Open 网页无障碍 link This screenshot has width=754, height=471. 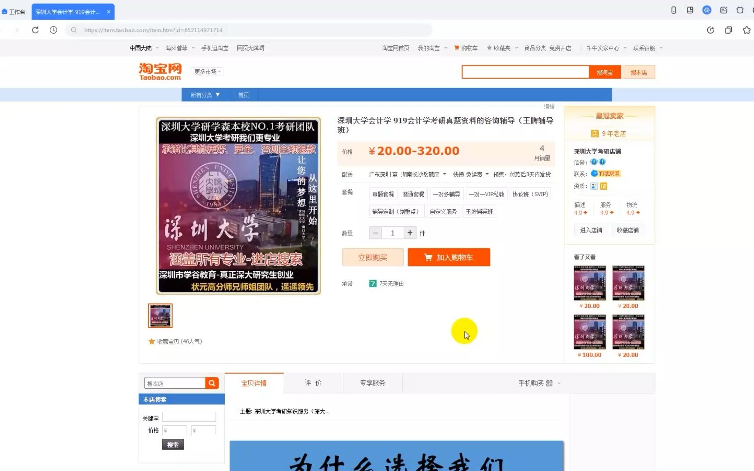[x=250, y=48]
